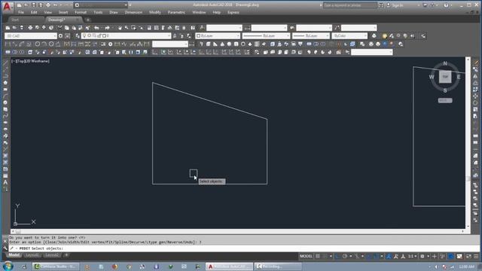Viewport: 482px width, 271px height.
Task: Expand the 1:1 annotation scale list
Action: [412, 256]
